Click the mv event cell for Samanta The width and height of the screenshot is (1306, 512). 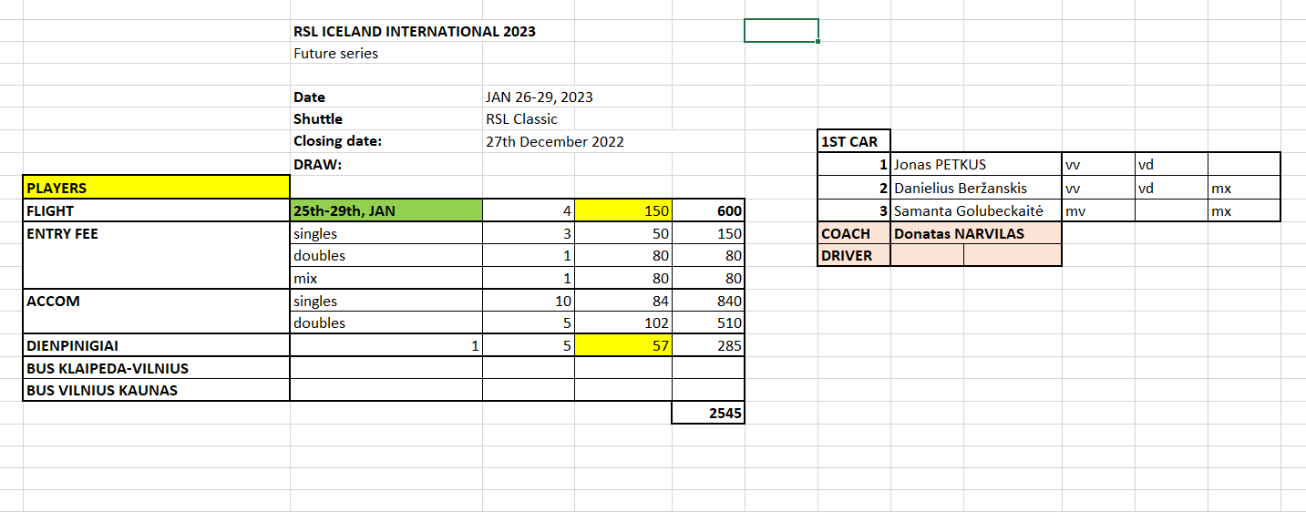[x=1097, y=210]
